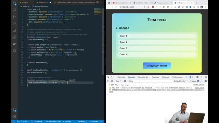Switch to the index.js editor tab

42,2
